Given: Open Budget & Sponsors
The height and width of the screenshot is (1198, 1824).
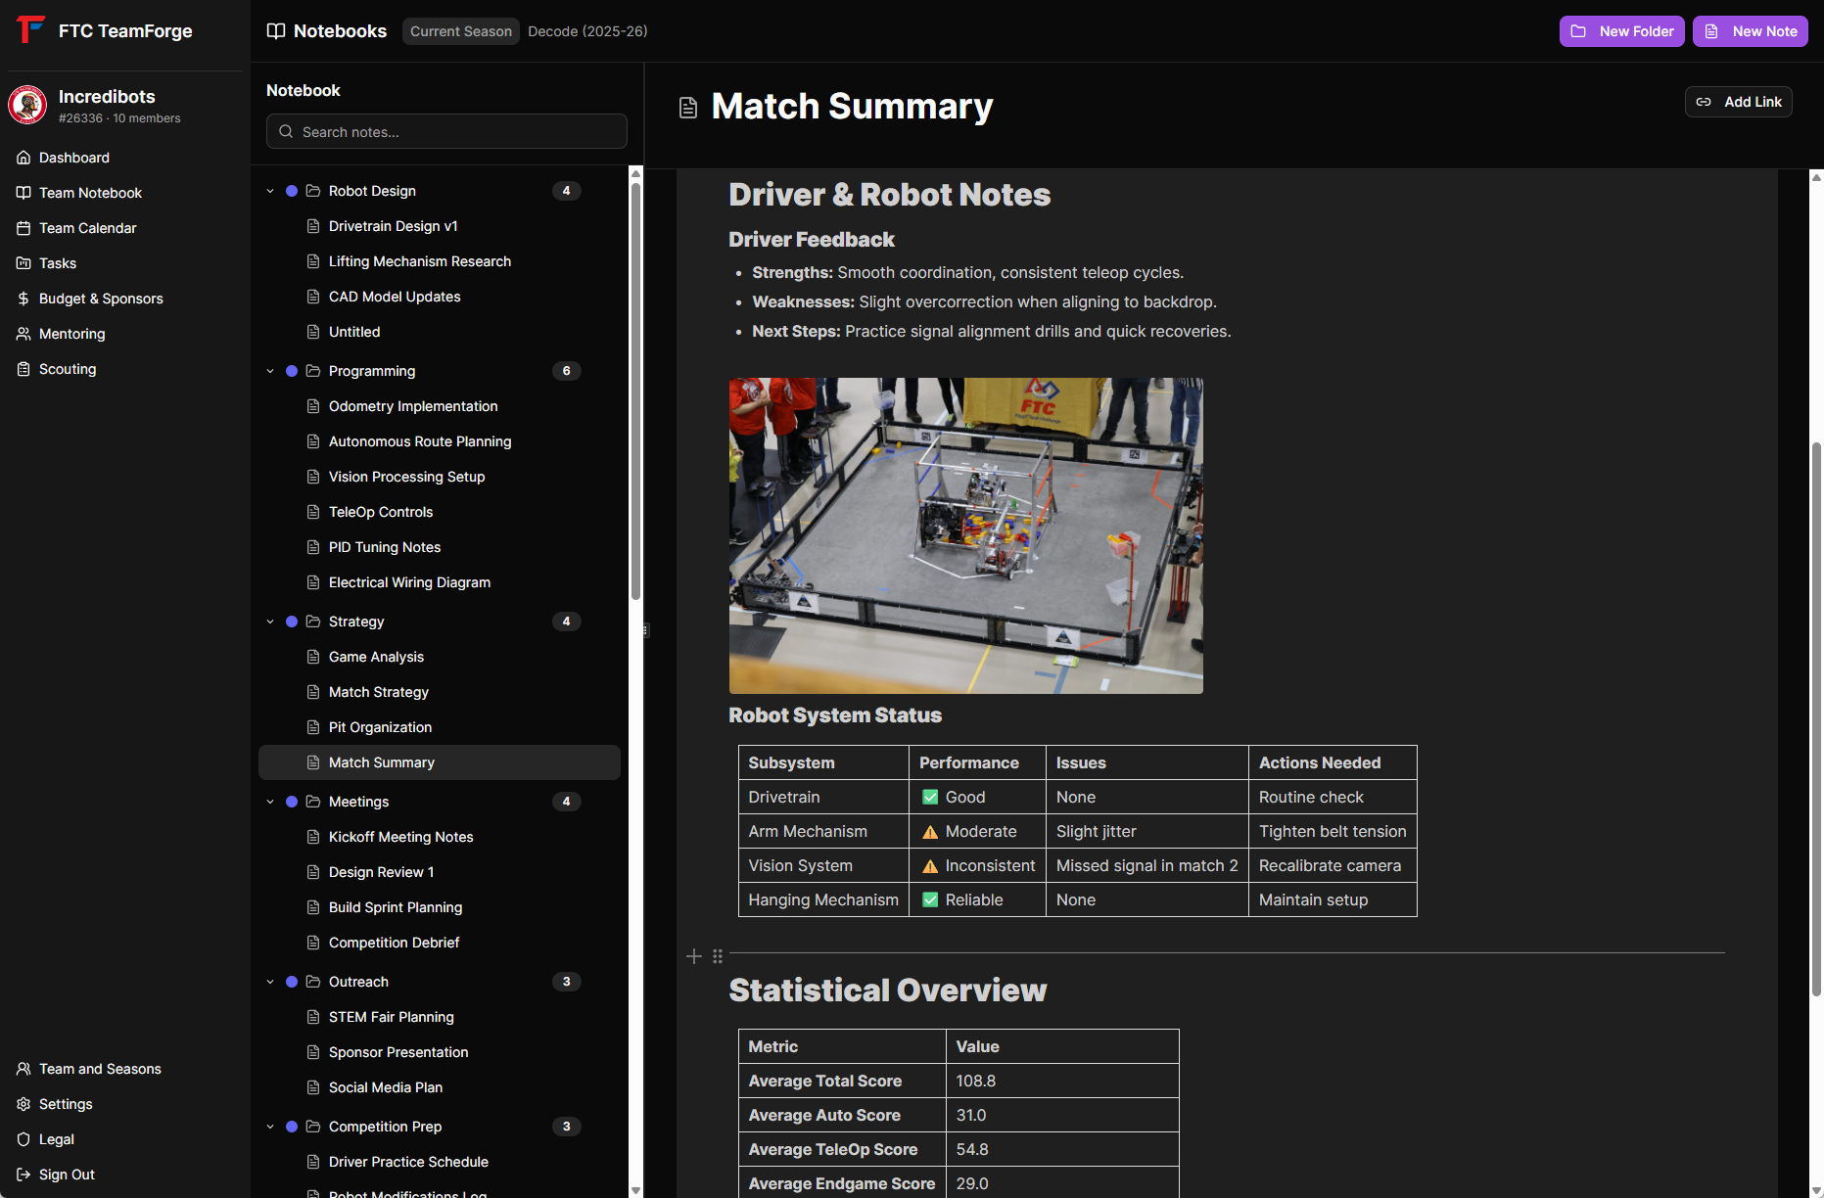Looking at the screenshot, I should coord(101,298).
